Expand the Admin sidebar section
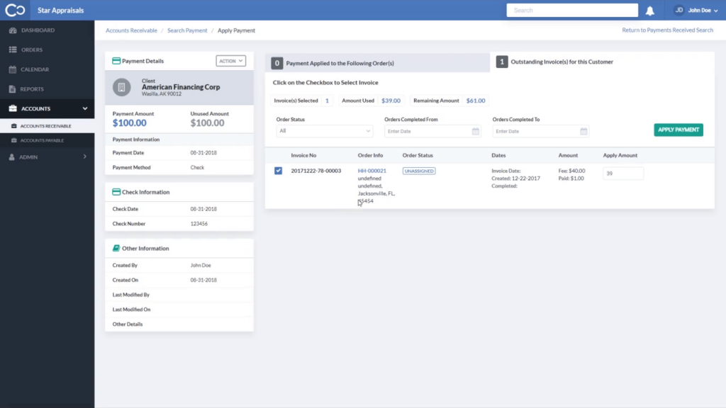726x408 pixels. (x=85, y=157)
